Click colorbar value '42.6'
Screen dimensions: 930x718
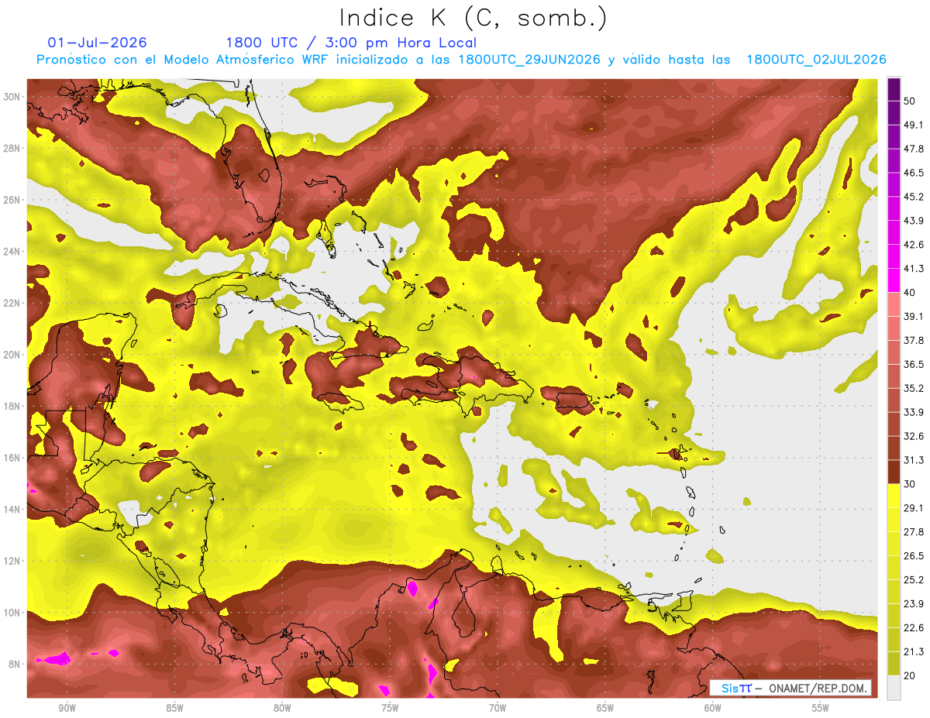(915, 245)
